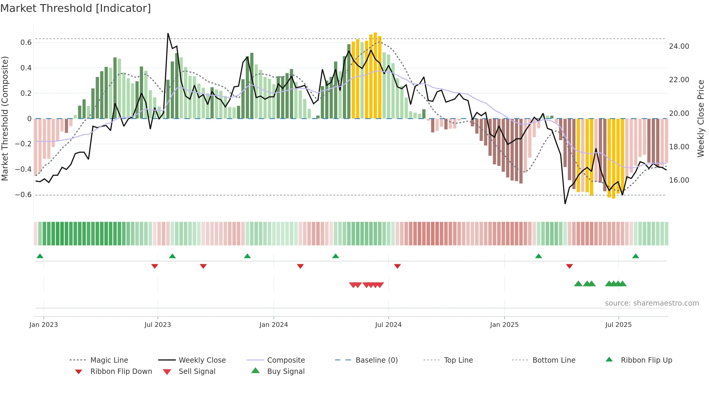Image resolution: width=709 pixels, height=399 pixels.
Task: Click the Jan 2024 x-axis label
Action: (x=274, y=325)
